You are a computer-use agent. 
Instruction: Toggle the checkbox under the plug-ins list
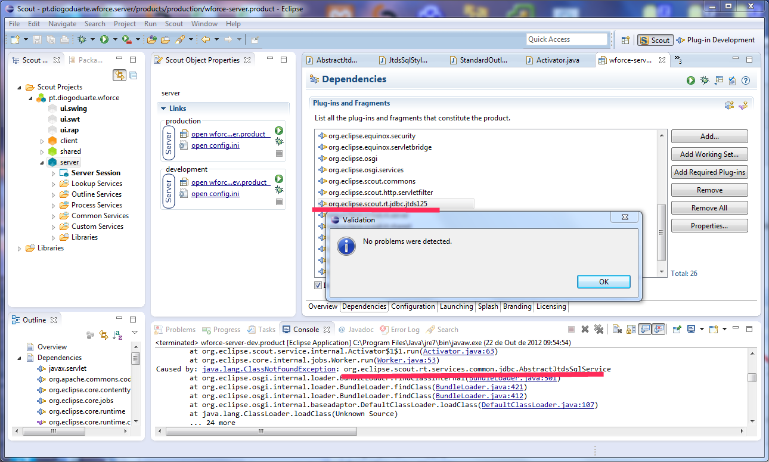318,285
